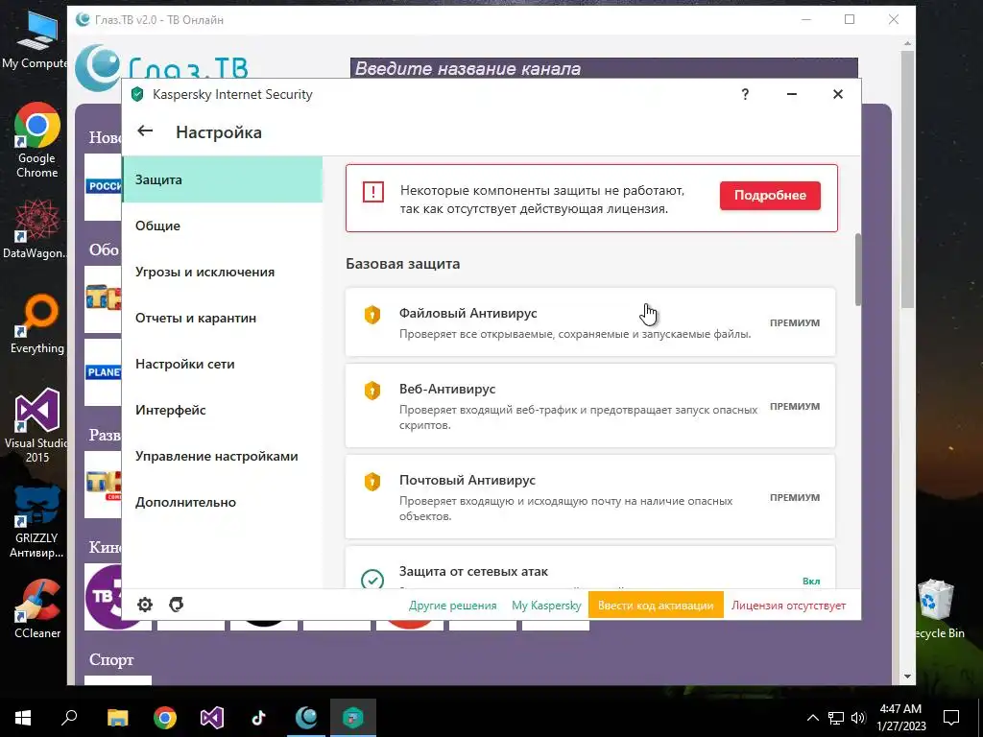Viewport: 983px width, 737px height.
Task: Show hidden tray icons chevron
Action: point(812,718)
